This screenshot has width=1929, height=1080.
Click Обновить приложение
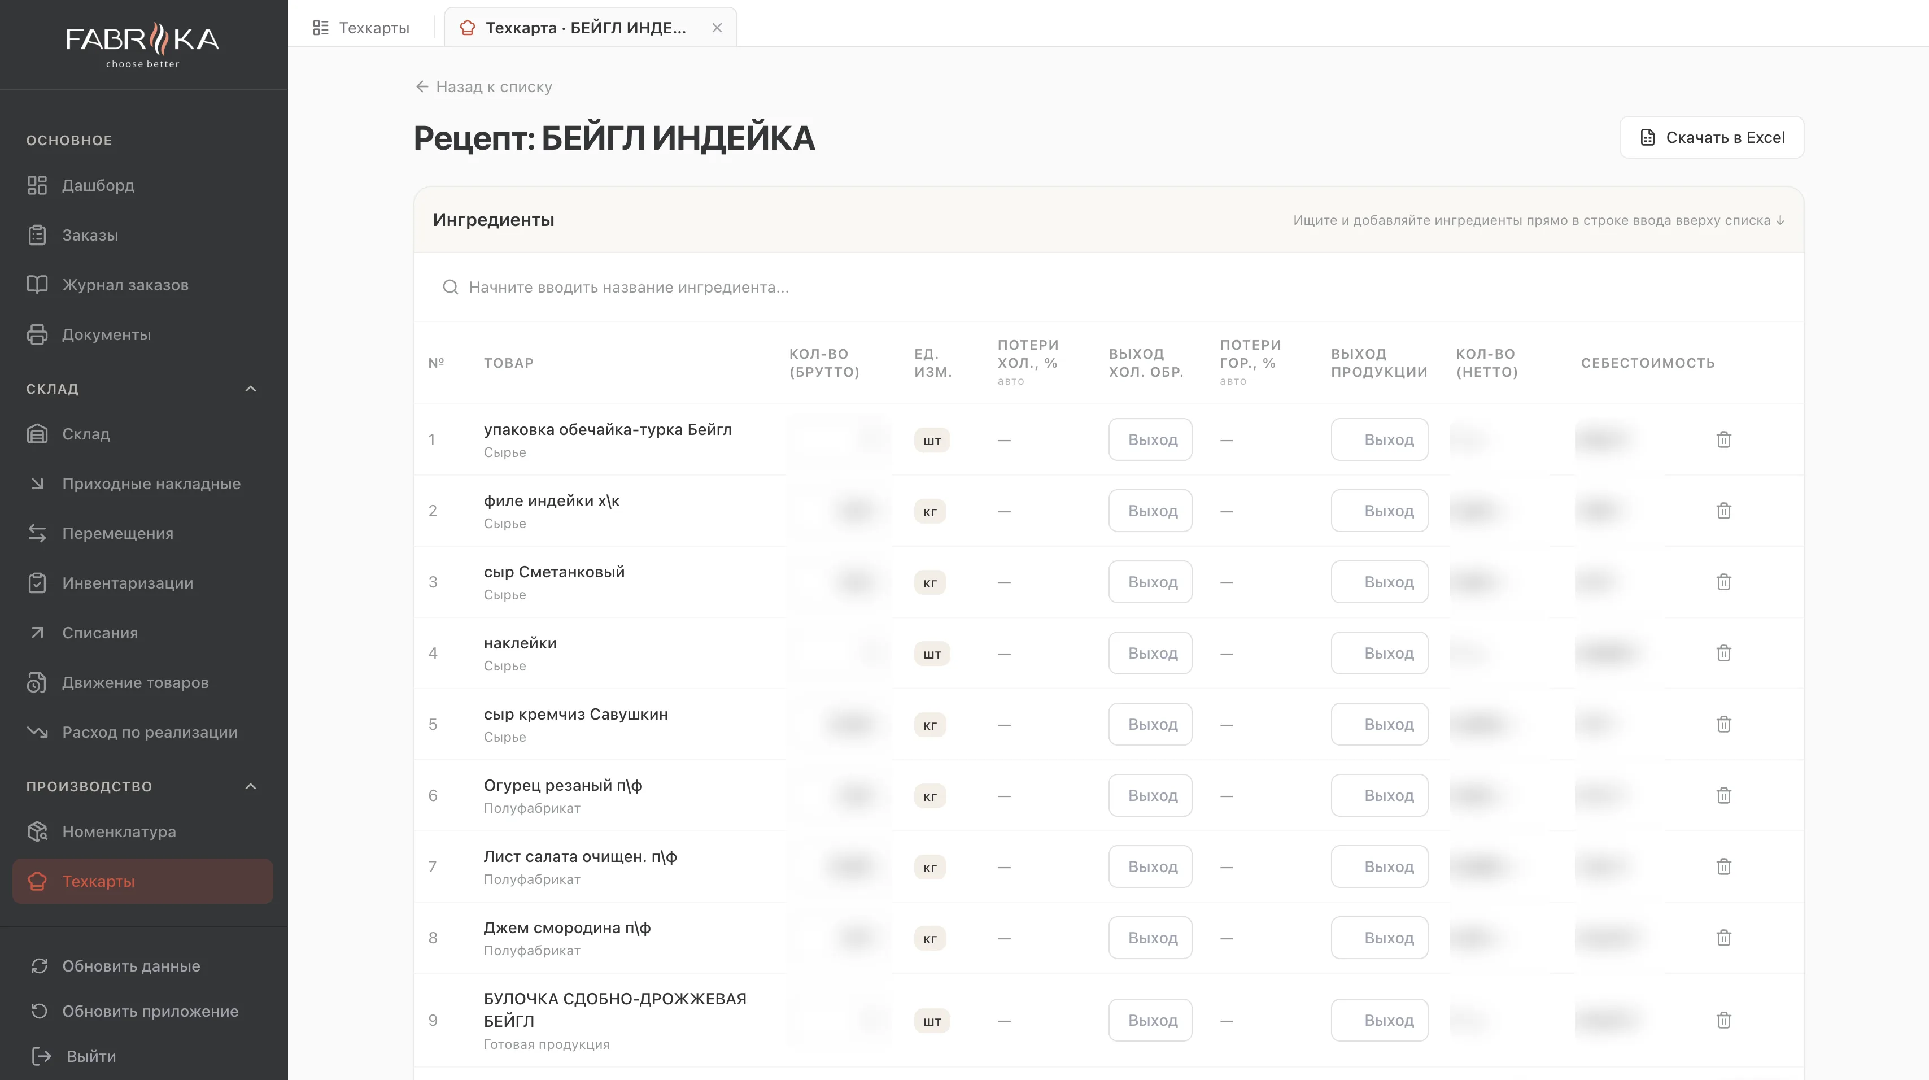(x=142, y=1011)
